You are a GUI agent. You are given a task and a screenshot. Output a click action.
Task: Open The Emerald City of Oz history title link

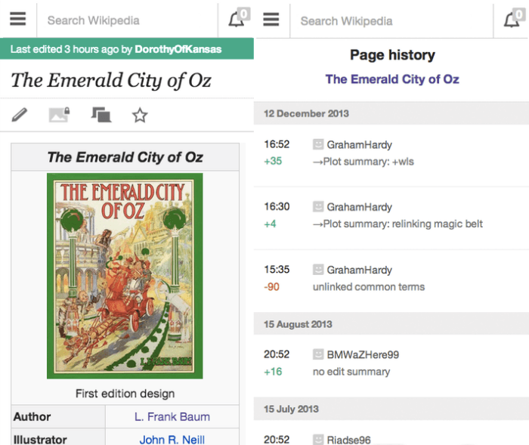(x=392, y=79)
